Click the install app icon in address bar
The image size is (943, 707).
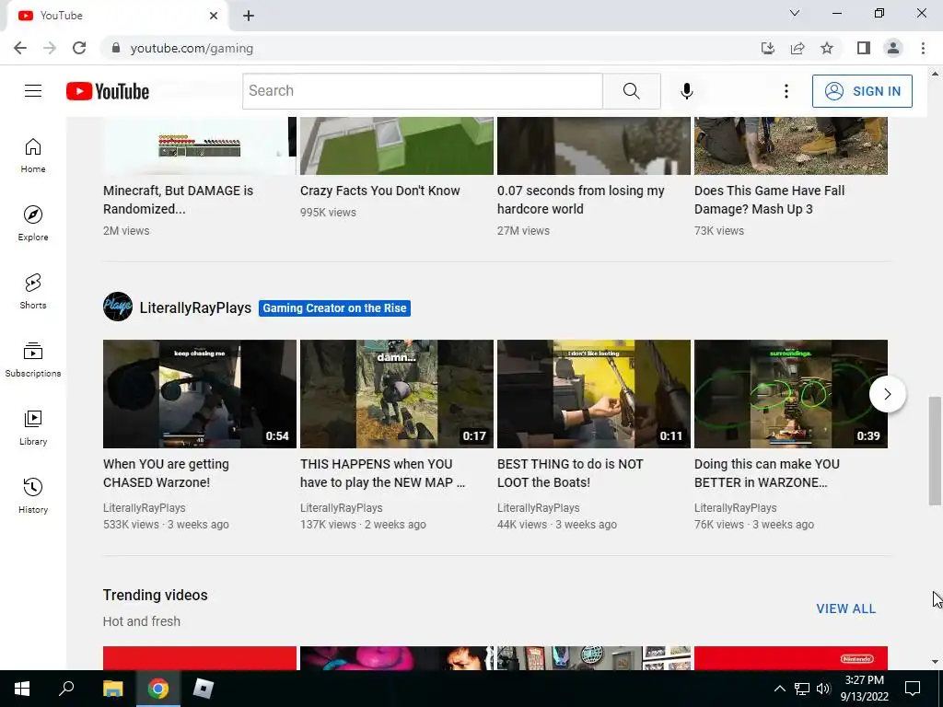point(768,48)
